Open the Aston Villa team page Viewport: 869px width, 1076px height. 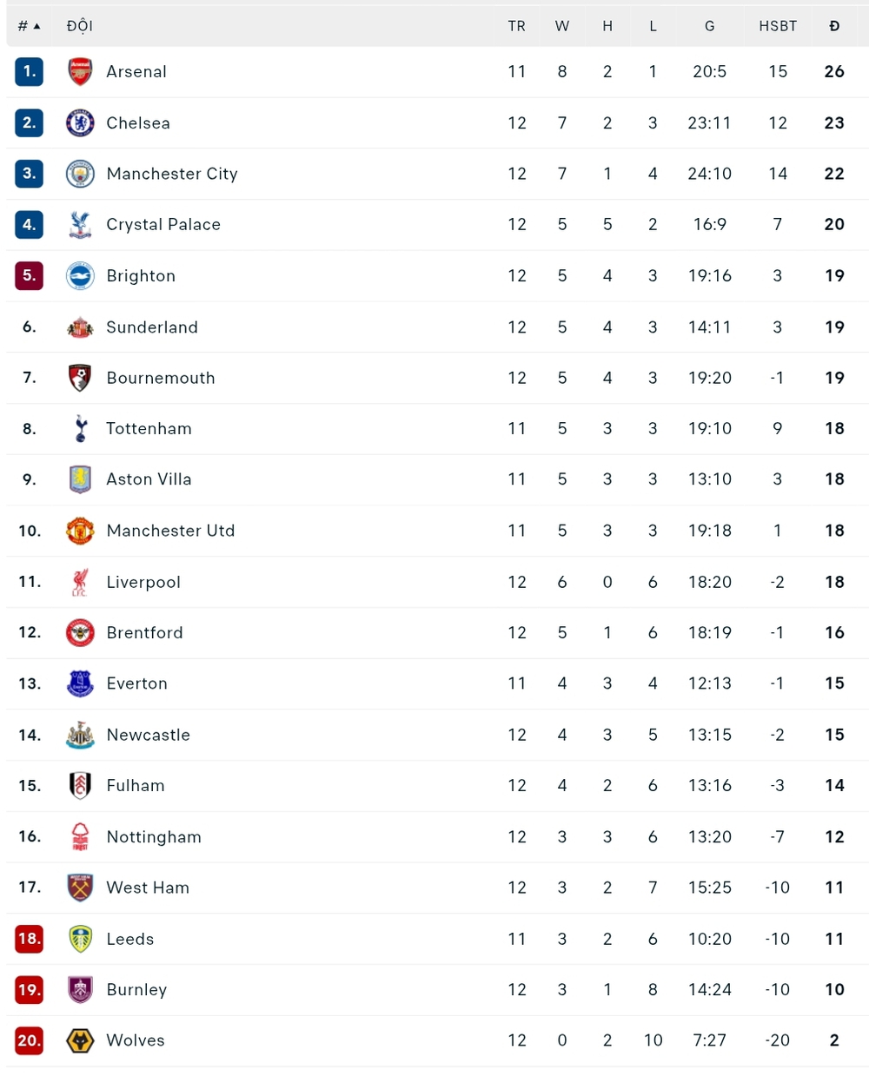[149, 479]
